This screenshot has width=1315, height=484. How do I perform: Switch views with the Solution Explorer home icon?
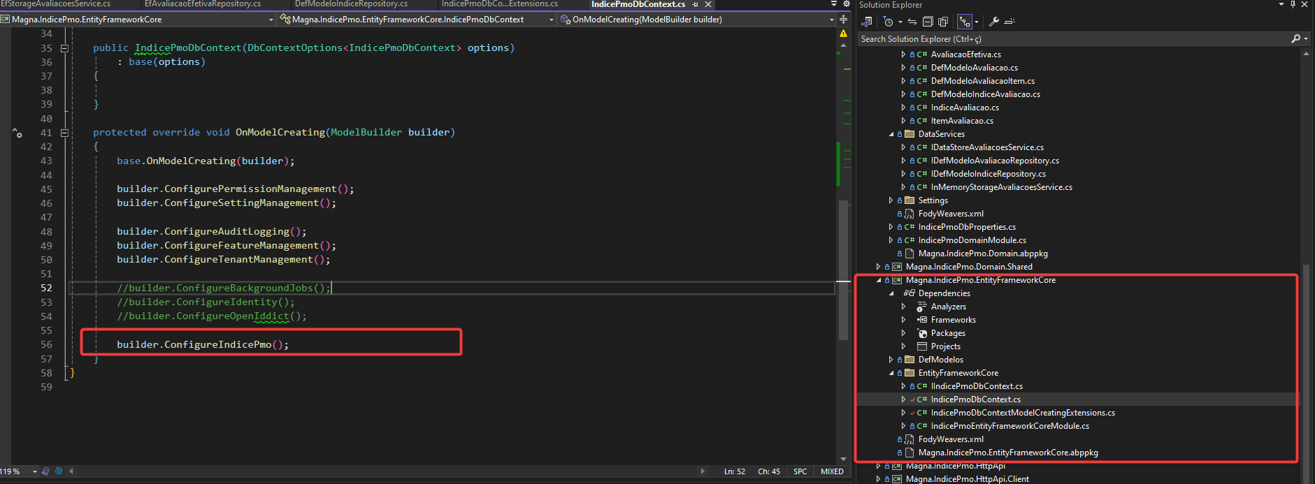(x=867, y=22)
